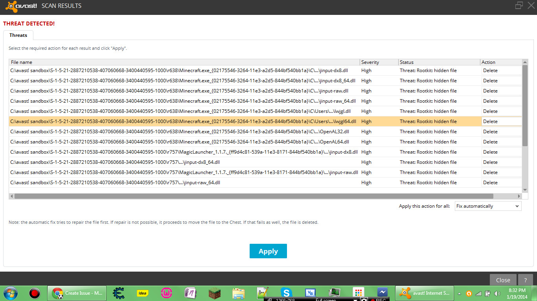Click the scroll-right arrow of threats list
The image size is (537, 301).
point(519,196)
